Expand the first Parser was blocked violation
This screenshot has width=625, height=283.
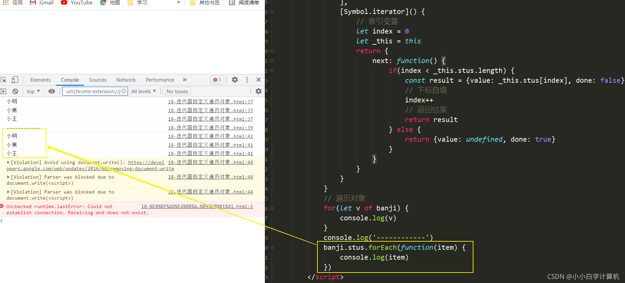click(x=8, y=177)
